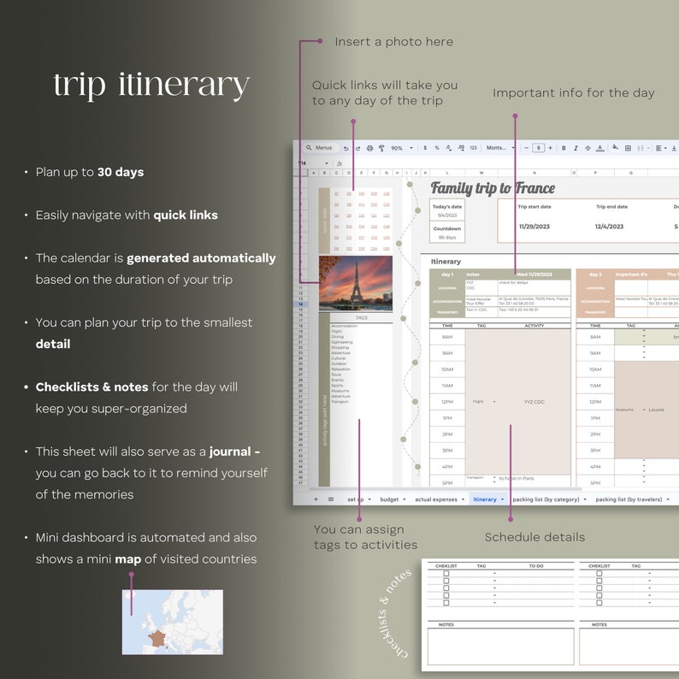679x679 pixels.
Task: Click the Redo arrow in toolbar
Action: pyautogui.click(x=357, y=148)
